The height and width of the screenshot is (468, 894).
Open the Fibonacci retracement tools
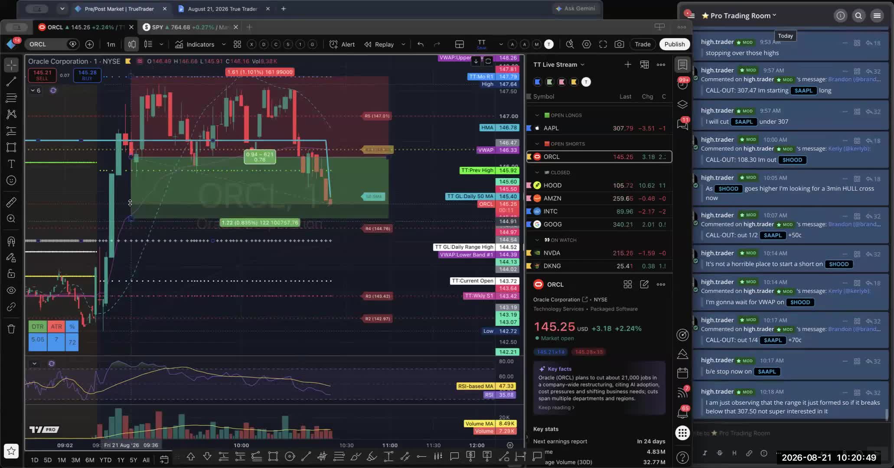[x=11, y=98]
